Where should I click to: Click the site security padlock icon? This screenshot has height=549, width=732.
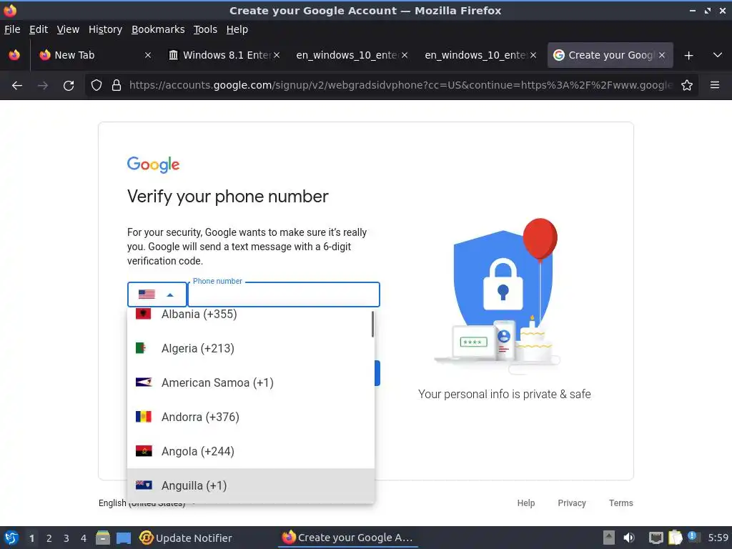[x=117, y=86]
